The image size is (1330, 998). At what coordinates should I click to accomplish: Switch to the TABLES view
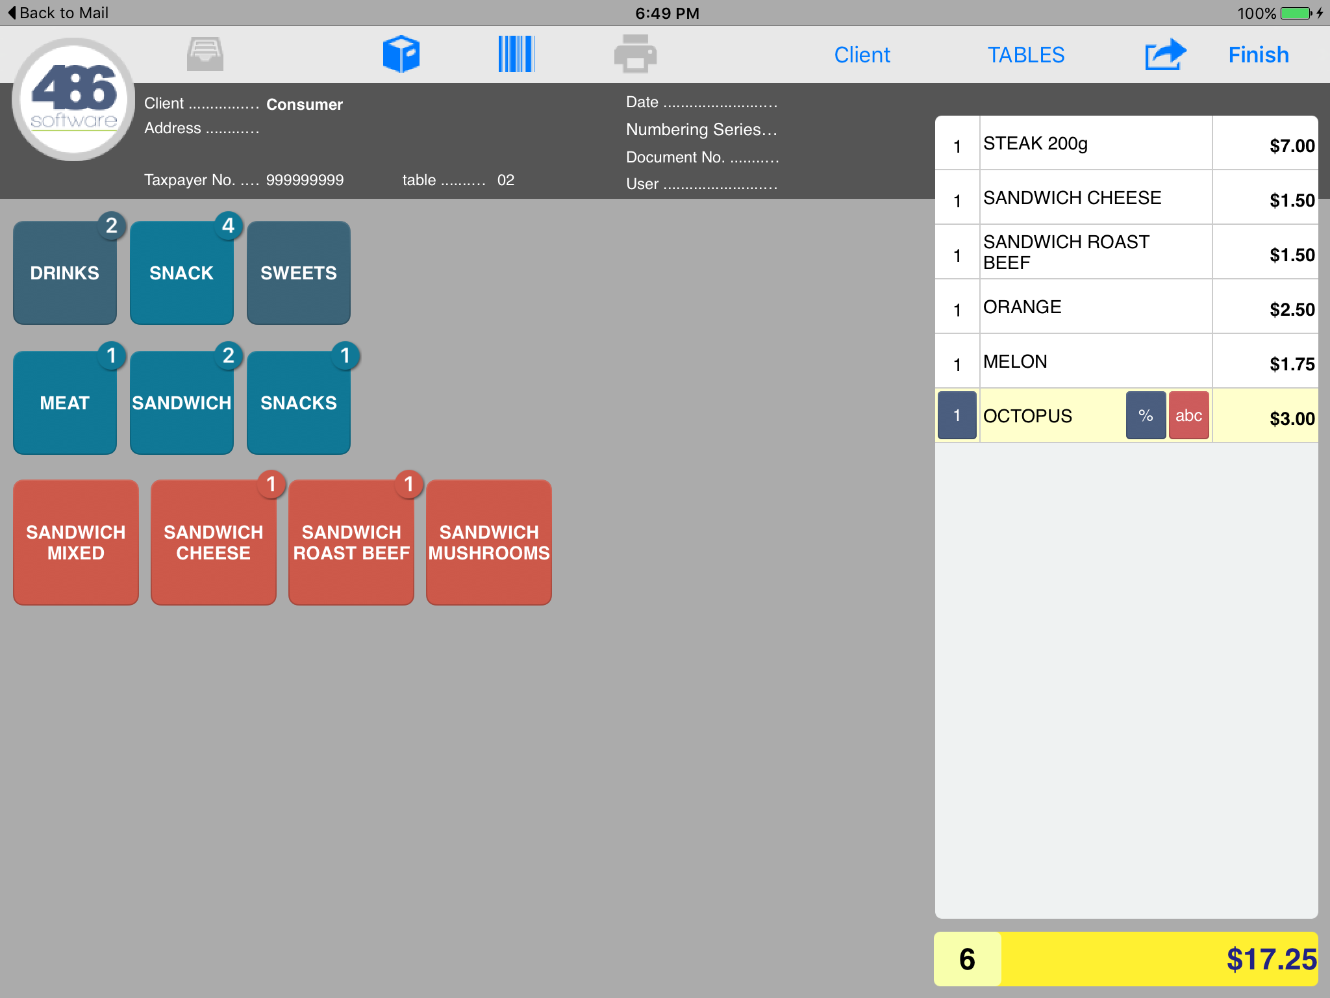point(1026,55)
